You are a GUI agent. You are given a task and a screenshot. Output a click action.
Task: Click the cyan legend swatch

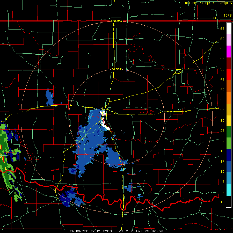(229, 190)
